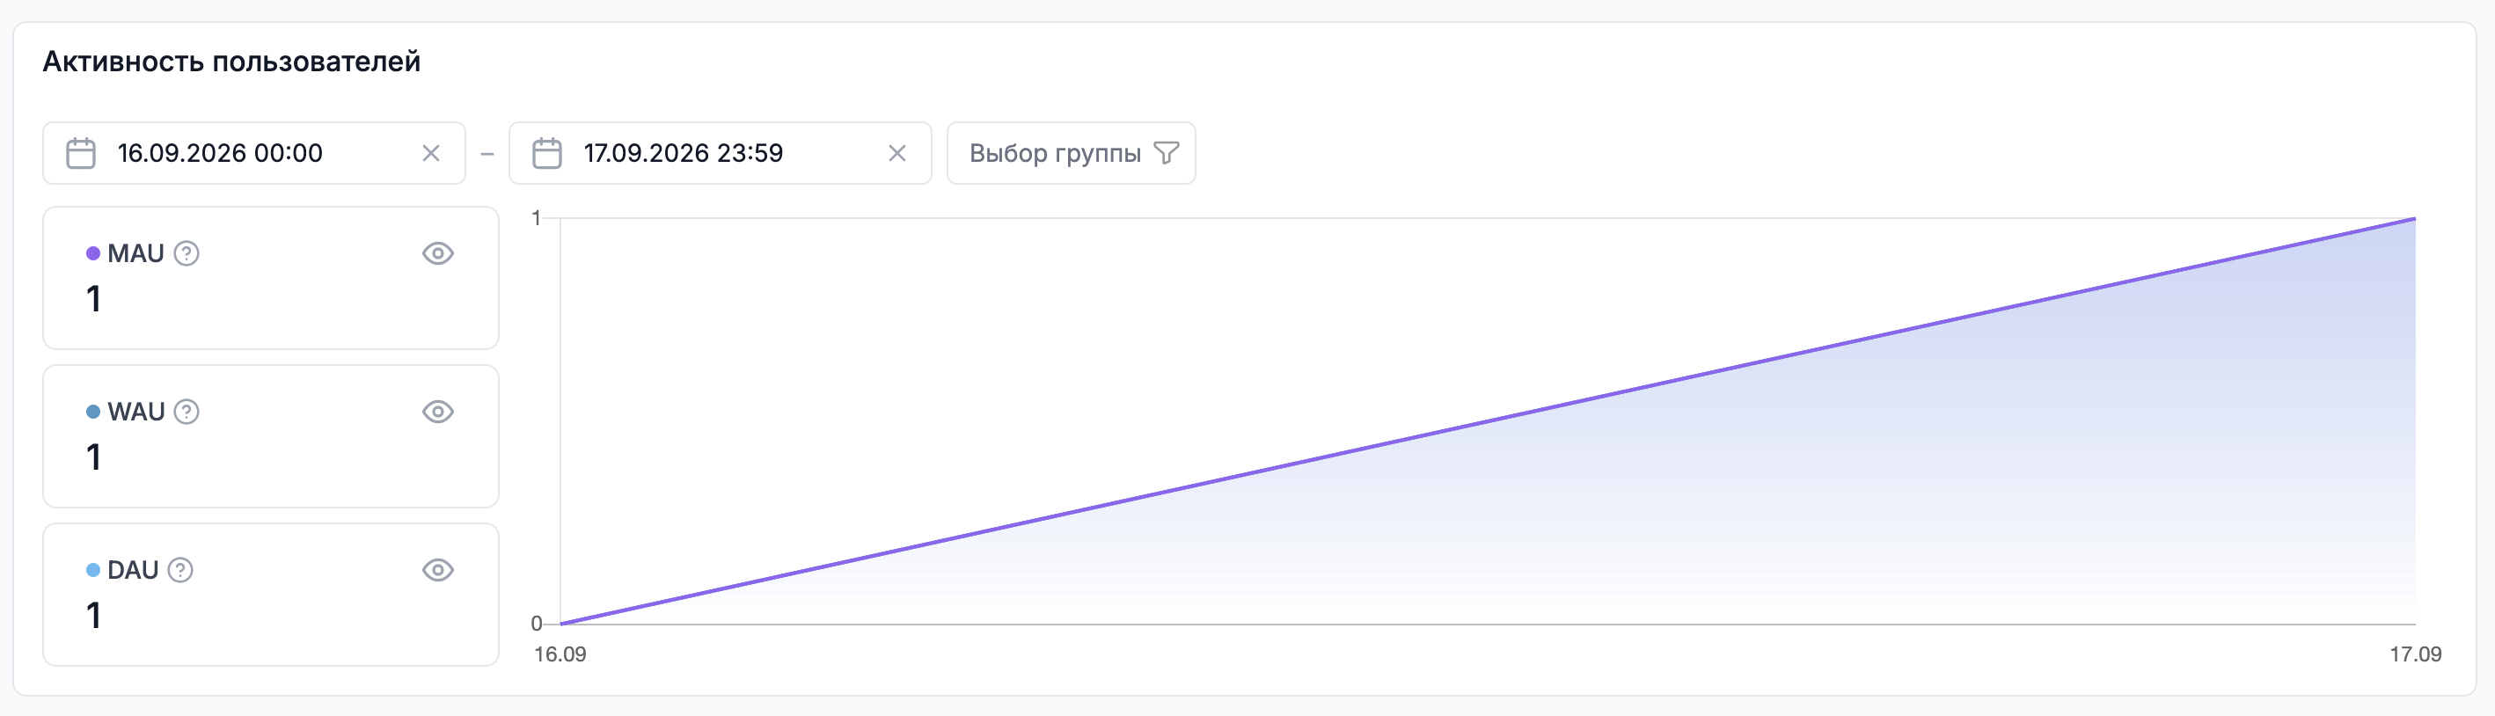Clear the end date 17.09.2026 field
The image size is (2495, 716).
pos(898,153)
